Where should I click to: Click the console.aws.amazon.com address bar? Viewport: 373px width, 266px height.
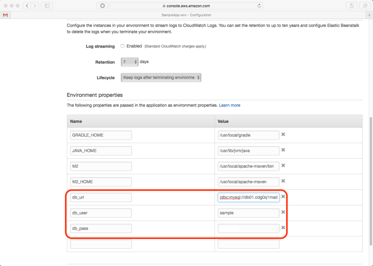(186, 6)
